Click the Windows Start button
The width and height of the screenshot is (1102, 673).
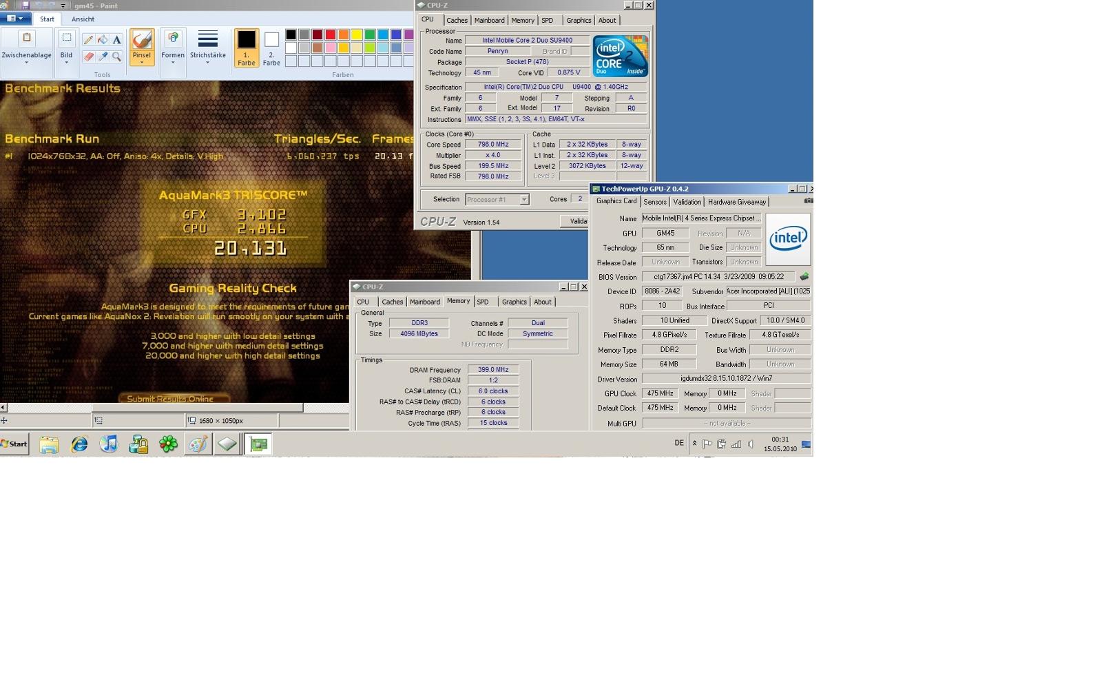point(14,444)
